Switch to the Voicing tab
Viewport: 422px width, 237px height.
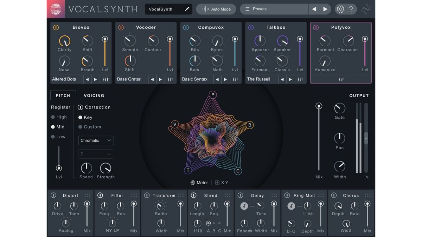93,95
